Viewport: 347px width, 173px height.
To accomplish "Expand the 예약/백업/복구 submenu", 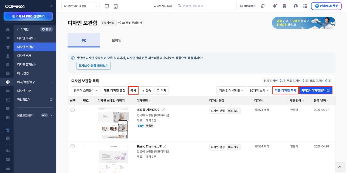I will click(52, 82).
